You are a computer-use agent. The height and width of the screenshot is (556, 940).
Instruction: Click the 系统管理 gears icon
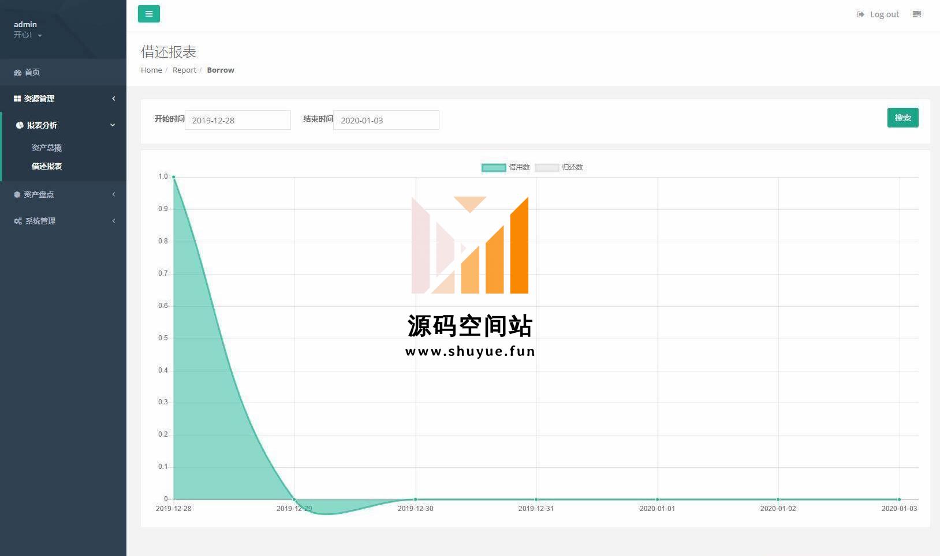pyautogui.click(x=18, y=221)
